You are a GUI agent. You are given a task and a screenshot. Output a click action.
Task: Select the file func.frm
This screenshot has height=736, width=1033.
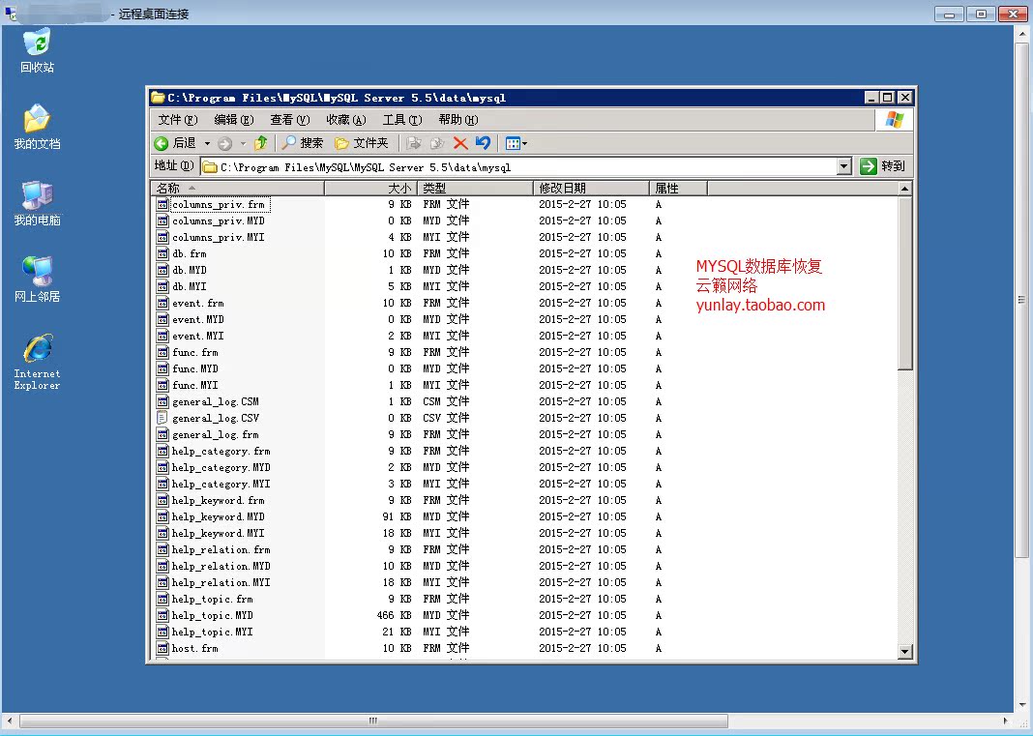coord(195,352)
